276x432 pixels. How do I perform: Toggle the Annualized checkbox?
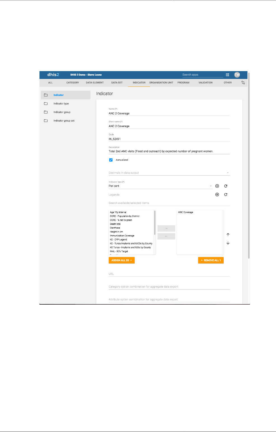(111, 160)
